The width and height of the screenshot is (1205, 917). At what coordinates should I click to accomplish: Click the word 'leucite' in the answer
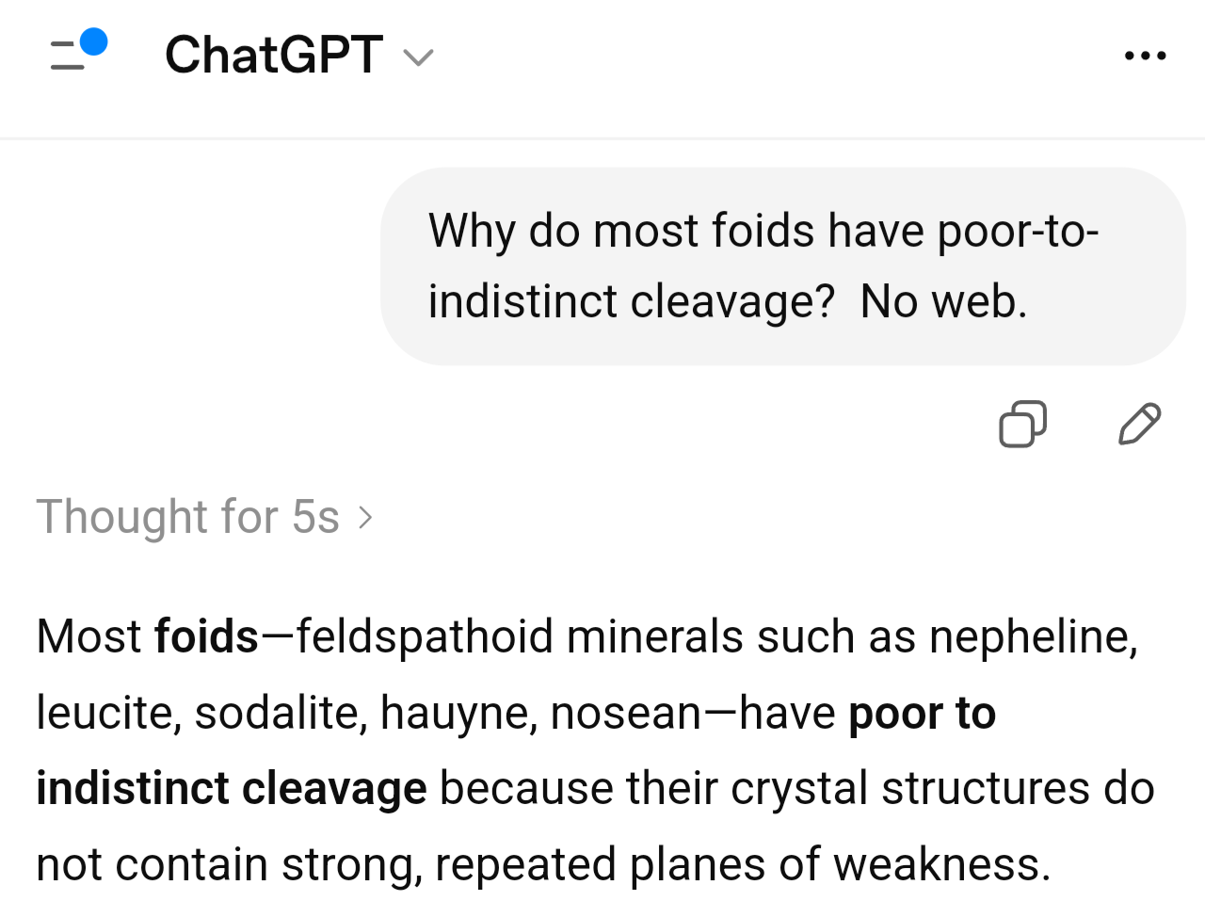[104, 714]
